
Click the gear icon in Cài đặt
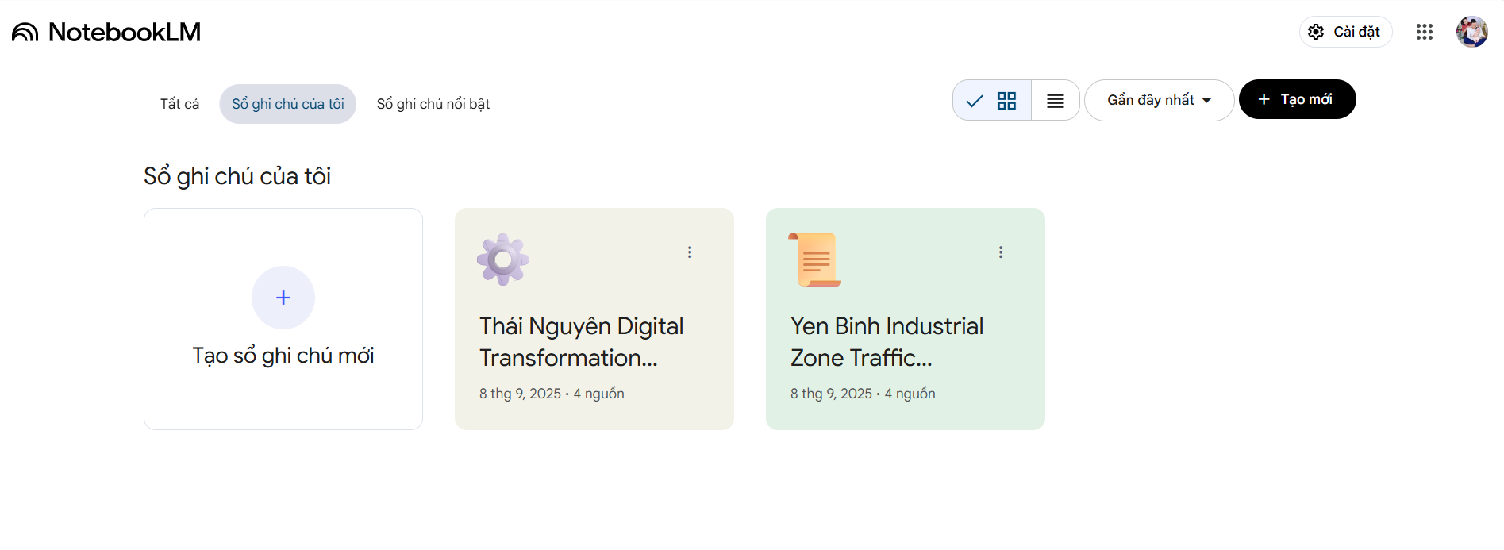[x=1316, y=32]
